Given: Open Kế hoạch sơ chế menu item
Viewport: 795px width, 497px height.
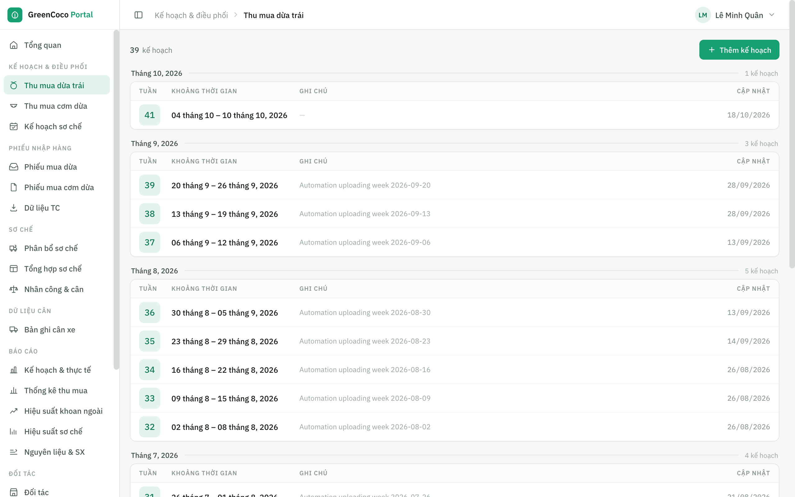Looking at the screenshot, I should (57, 126).
